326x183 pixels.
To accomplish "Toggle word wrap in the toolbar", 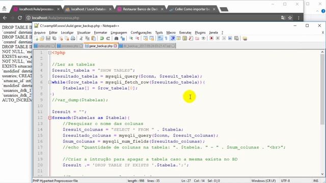I will click(160, 39).
